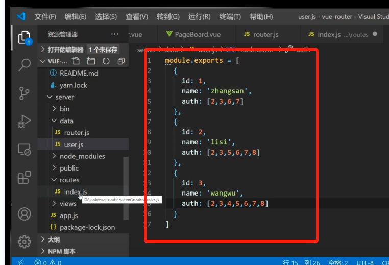The image size is (389, 265).
Task: Click the explorer tree vertical scrollbar
Action: (126, 188)
